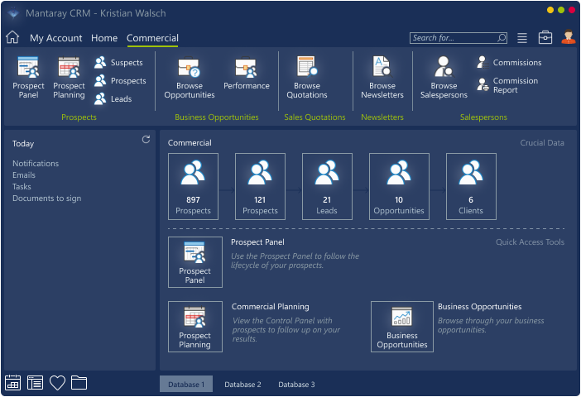Select Leads in the ribbon
The width and height of the screenshot is (581, 397).
tap(113, 99)
